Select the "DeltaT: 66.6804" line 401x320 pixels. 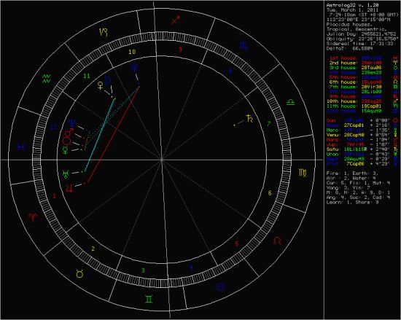pyautogui.click(x=349, y=49)
